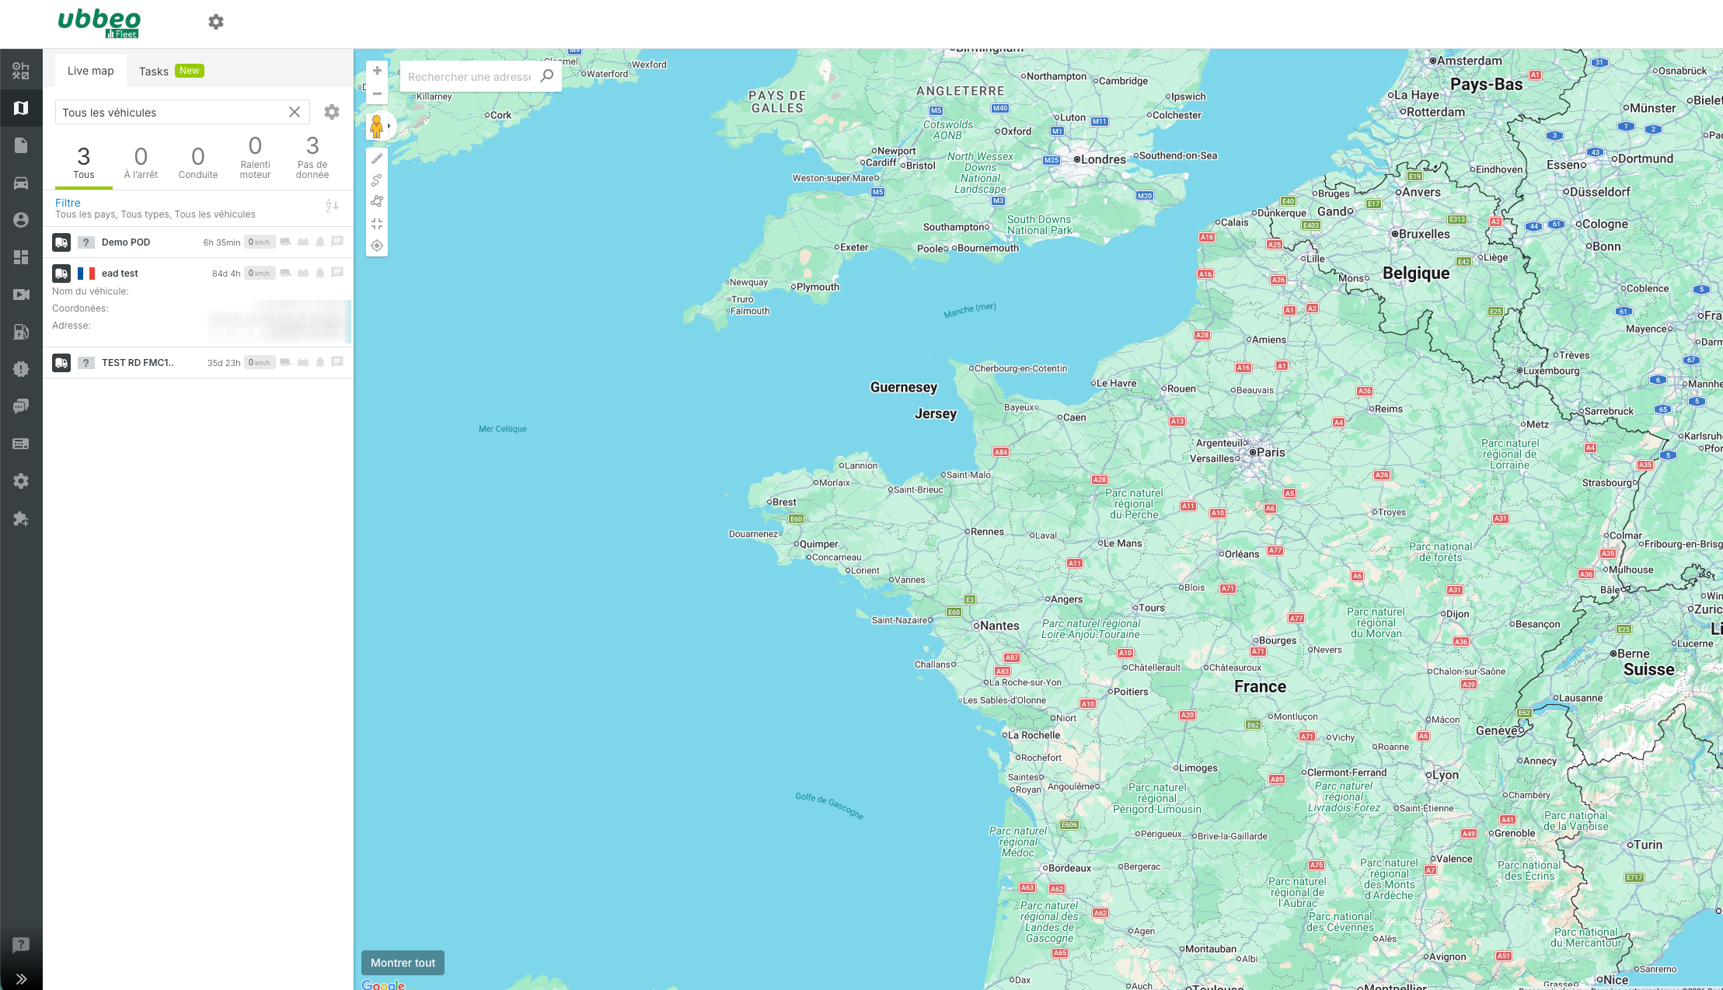This screenshot has height=990, width=1723.
Task: Zoom out on the map
Action: (377, 94)
